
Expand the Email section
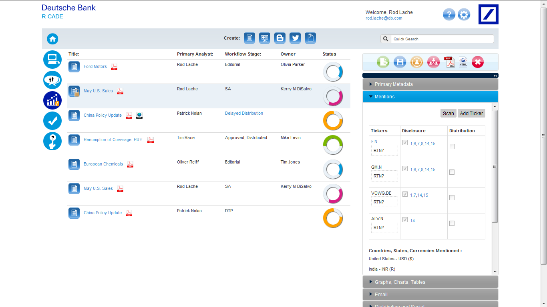click(x=430, y=295)
